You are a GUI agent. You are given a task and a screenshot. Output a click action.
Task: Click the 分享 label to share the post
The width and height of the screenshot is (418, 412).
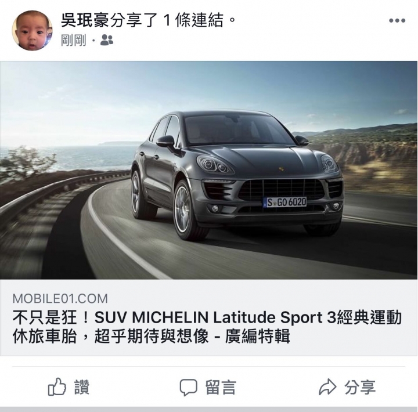[x=360, y=387]
